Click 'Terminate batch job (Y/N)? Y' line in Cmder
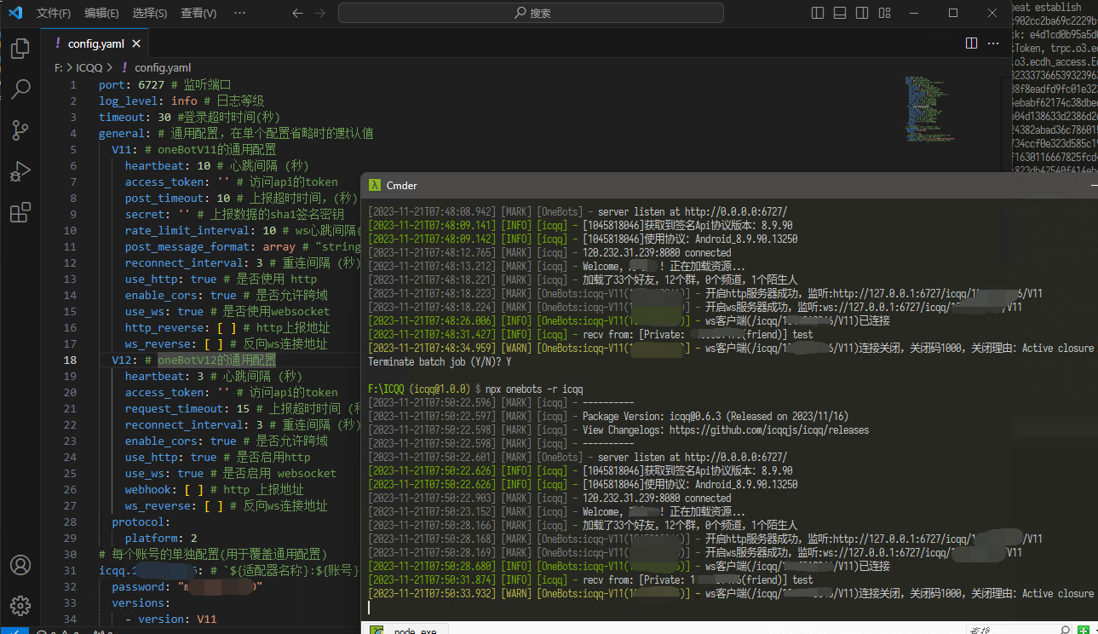This screenshot has width=1098, height=634. coord(440,362)
